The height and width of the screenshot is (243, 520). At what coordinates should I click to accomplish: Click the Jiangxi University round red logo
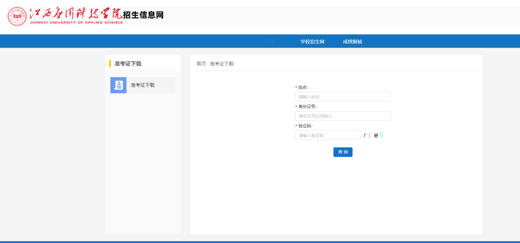pyautogui.click(x=17, y=16)
